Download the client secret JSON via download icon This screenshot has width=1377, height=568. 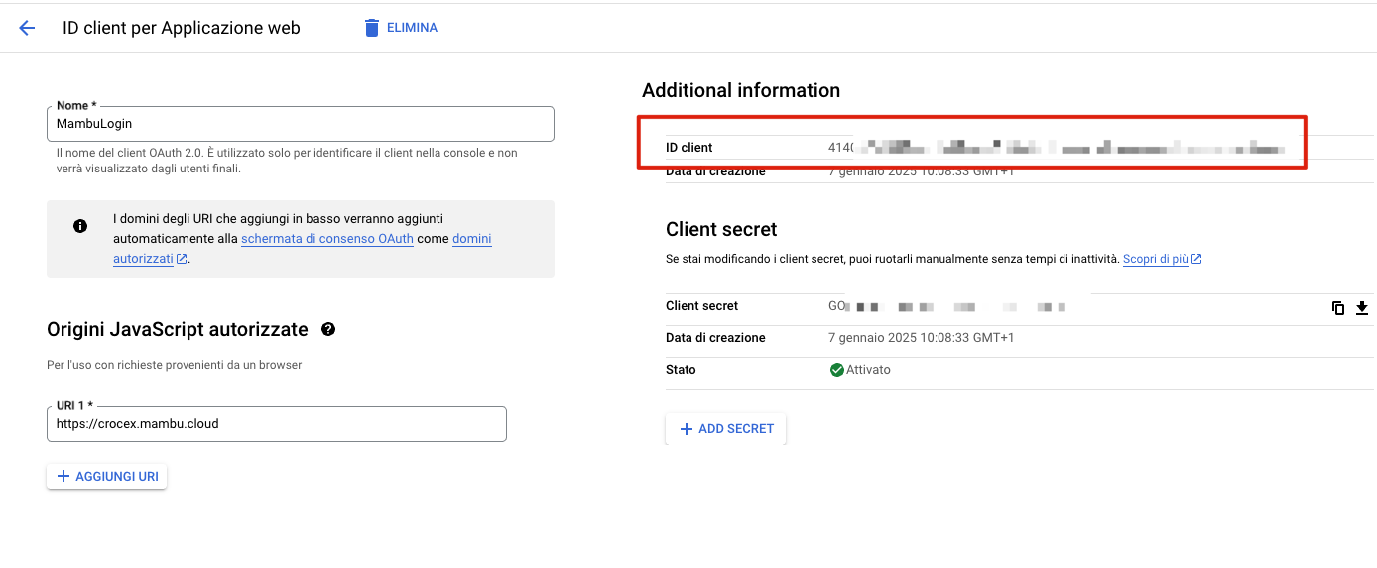coord(1362,307)
